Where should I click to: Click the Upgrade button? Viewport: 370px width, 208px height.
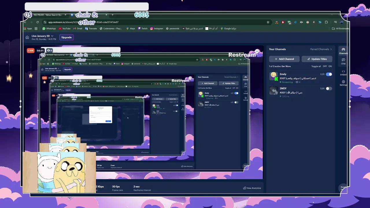pyautogui.click(x=66, y=37)
